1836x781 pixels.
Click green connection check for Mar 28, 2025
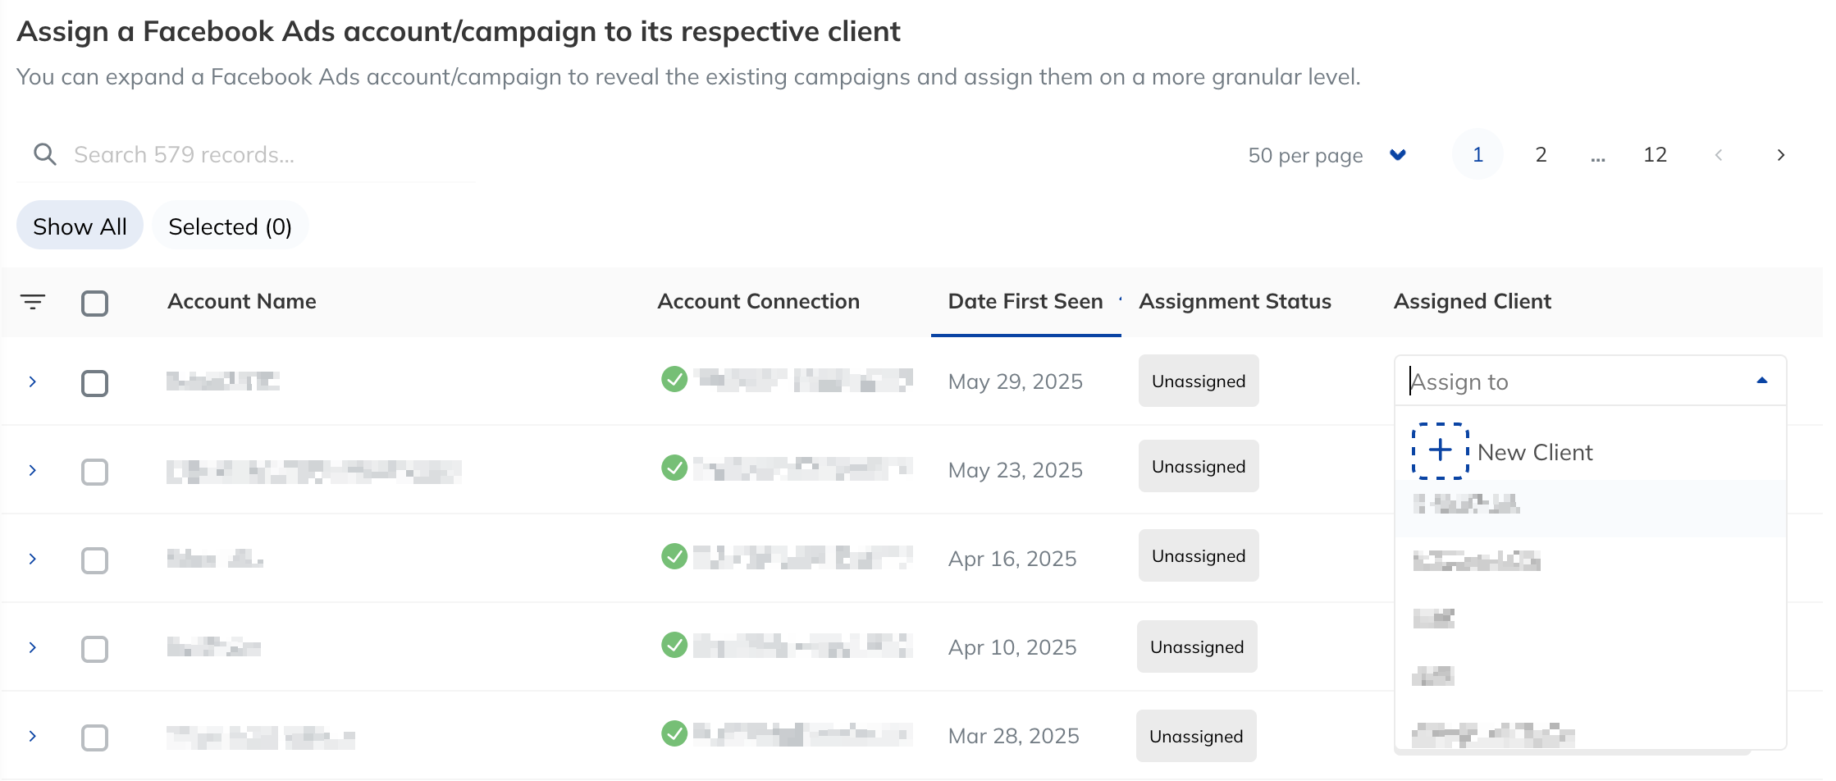(674, 733)
